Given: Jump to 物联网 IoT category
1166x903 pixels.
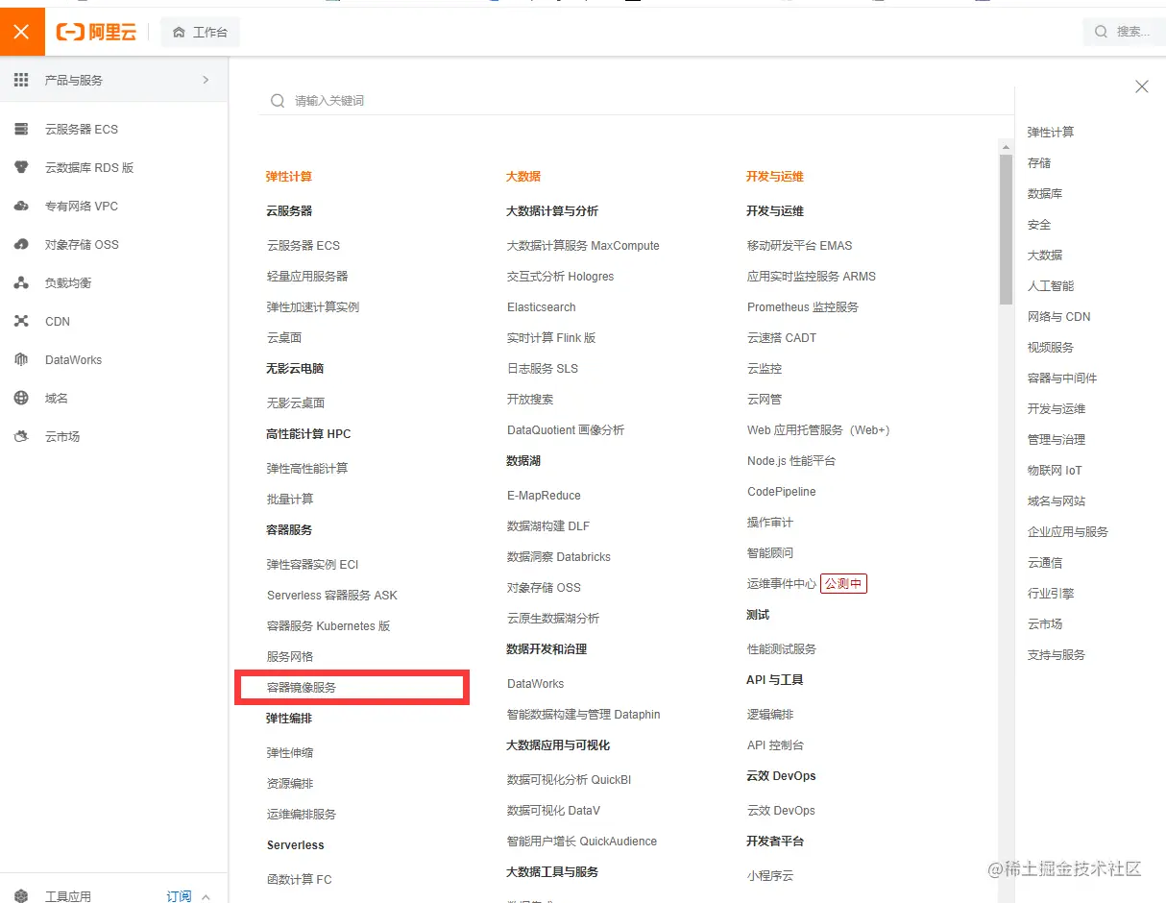Looking at the screenshot, I should [1055, 470].
